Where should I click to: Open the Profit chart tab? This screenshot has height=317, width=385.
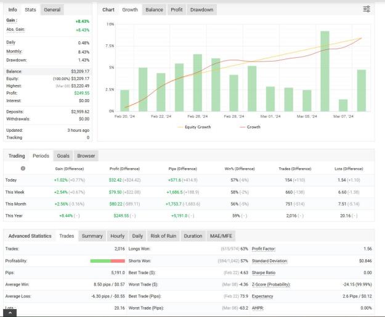177,10
